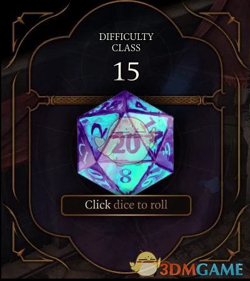The image size is (250, 281).
Task: Click the bottom-left corner star ornament
Action: tap(20, 254)
